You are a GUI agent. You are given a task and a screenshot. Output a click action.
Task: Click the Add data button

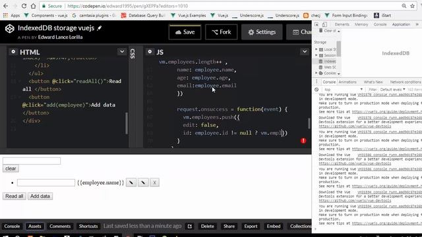40,196
